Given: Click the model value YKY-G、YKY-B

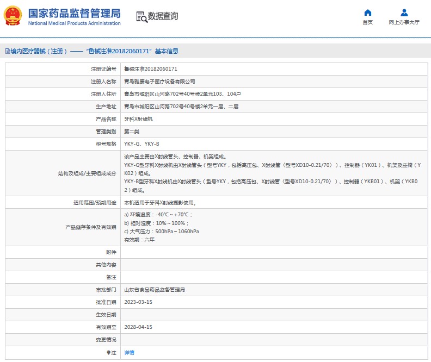Looking at the screenshot, I should (142, 144).
